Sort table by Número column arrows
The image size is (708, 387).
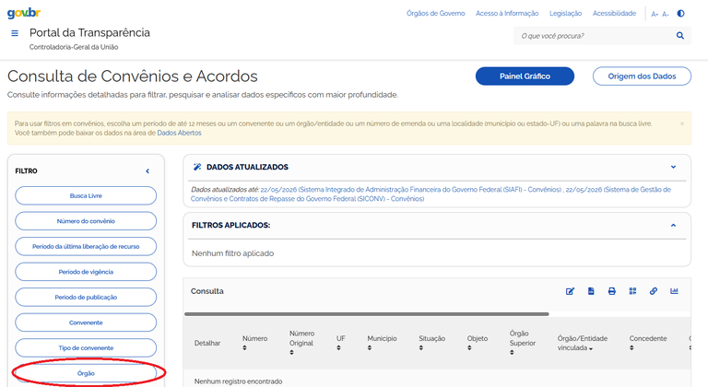coord(244,348)
